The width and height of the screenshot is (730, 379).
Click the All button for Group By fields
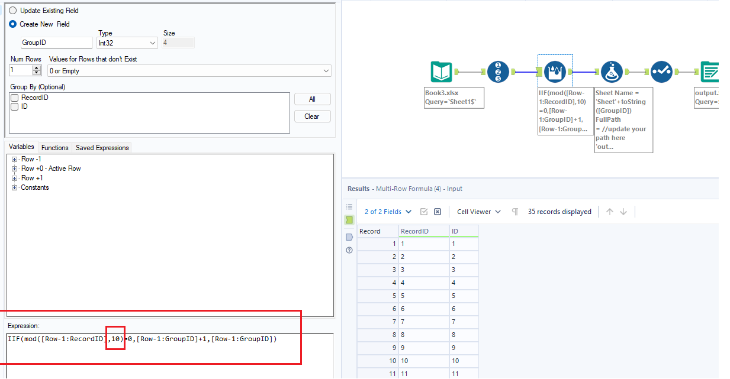coord(312,99)
